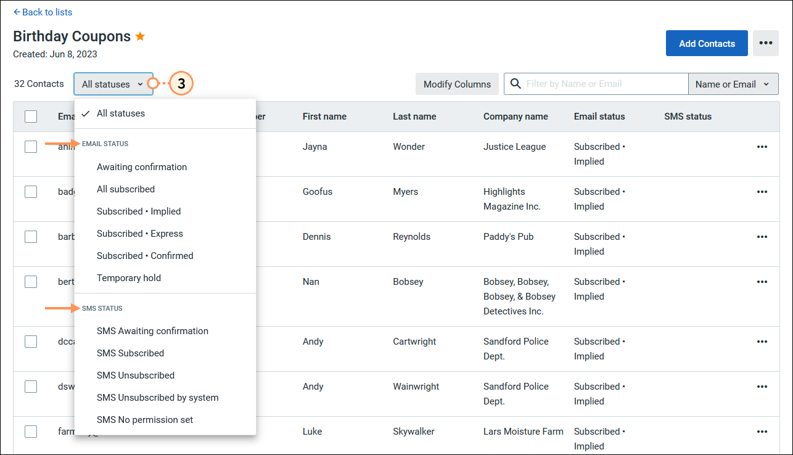The height and width of the screenshot is (455, 793).
Task: Open row actions for Andy Cartwright
Action: click(762, 342)
